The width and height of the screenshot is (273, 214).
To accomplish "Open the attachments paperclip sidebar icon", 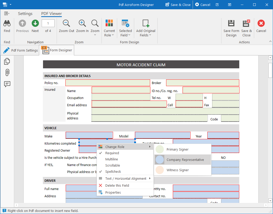I will click(7, 72).
